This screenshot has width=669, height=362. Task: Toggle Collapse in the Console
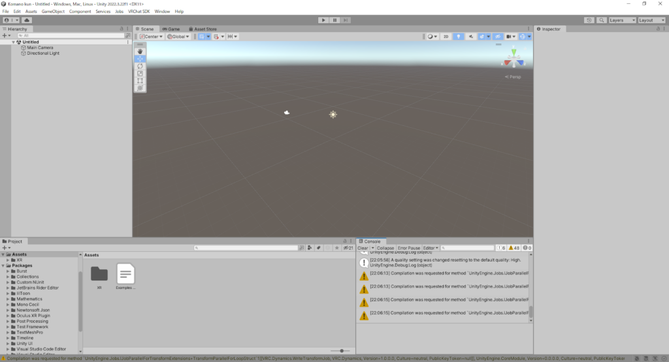coord(385,248)
